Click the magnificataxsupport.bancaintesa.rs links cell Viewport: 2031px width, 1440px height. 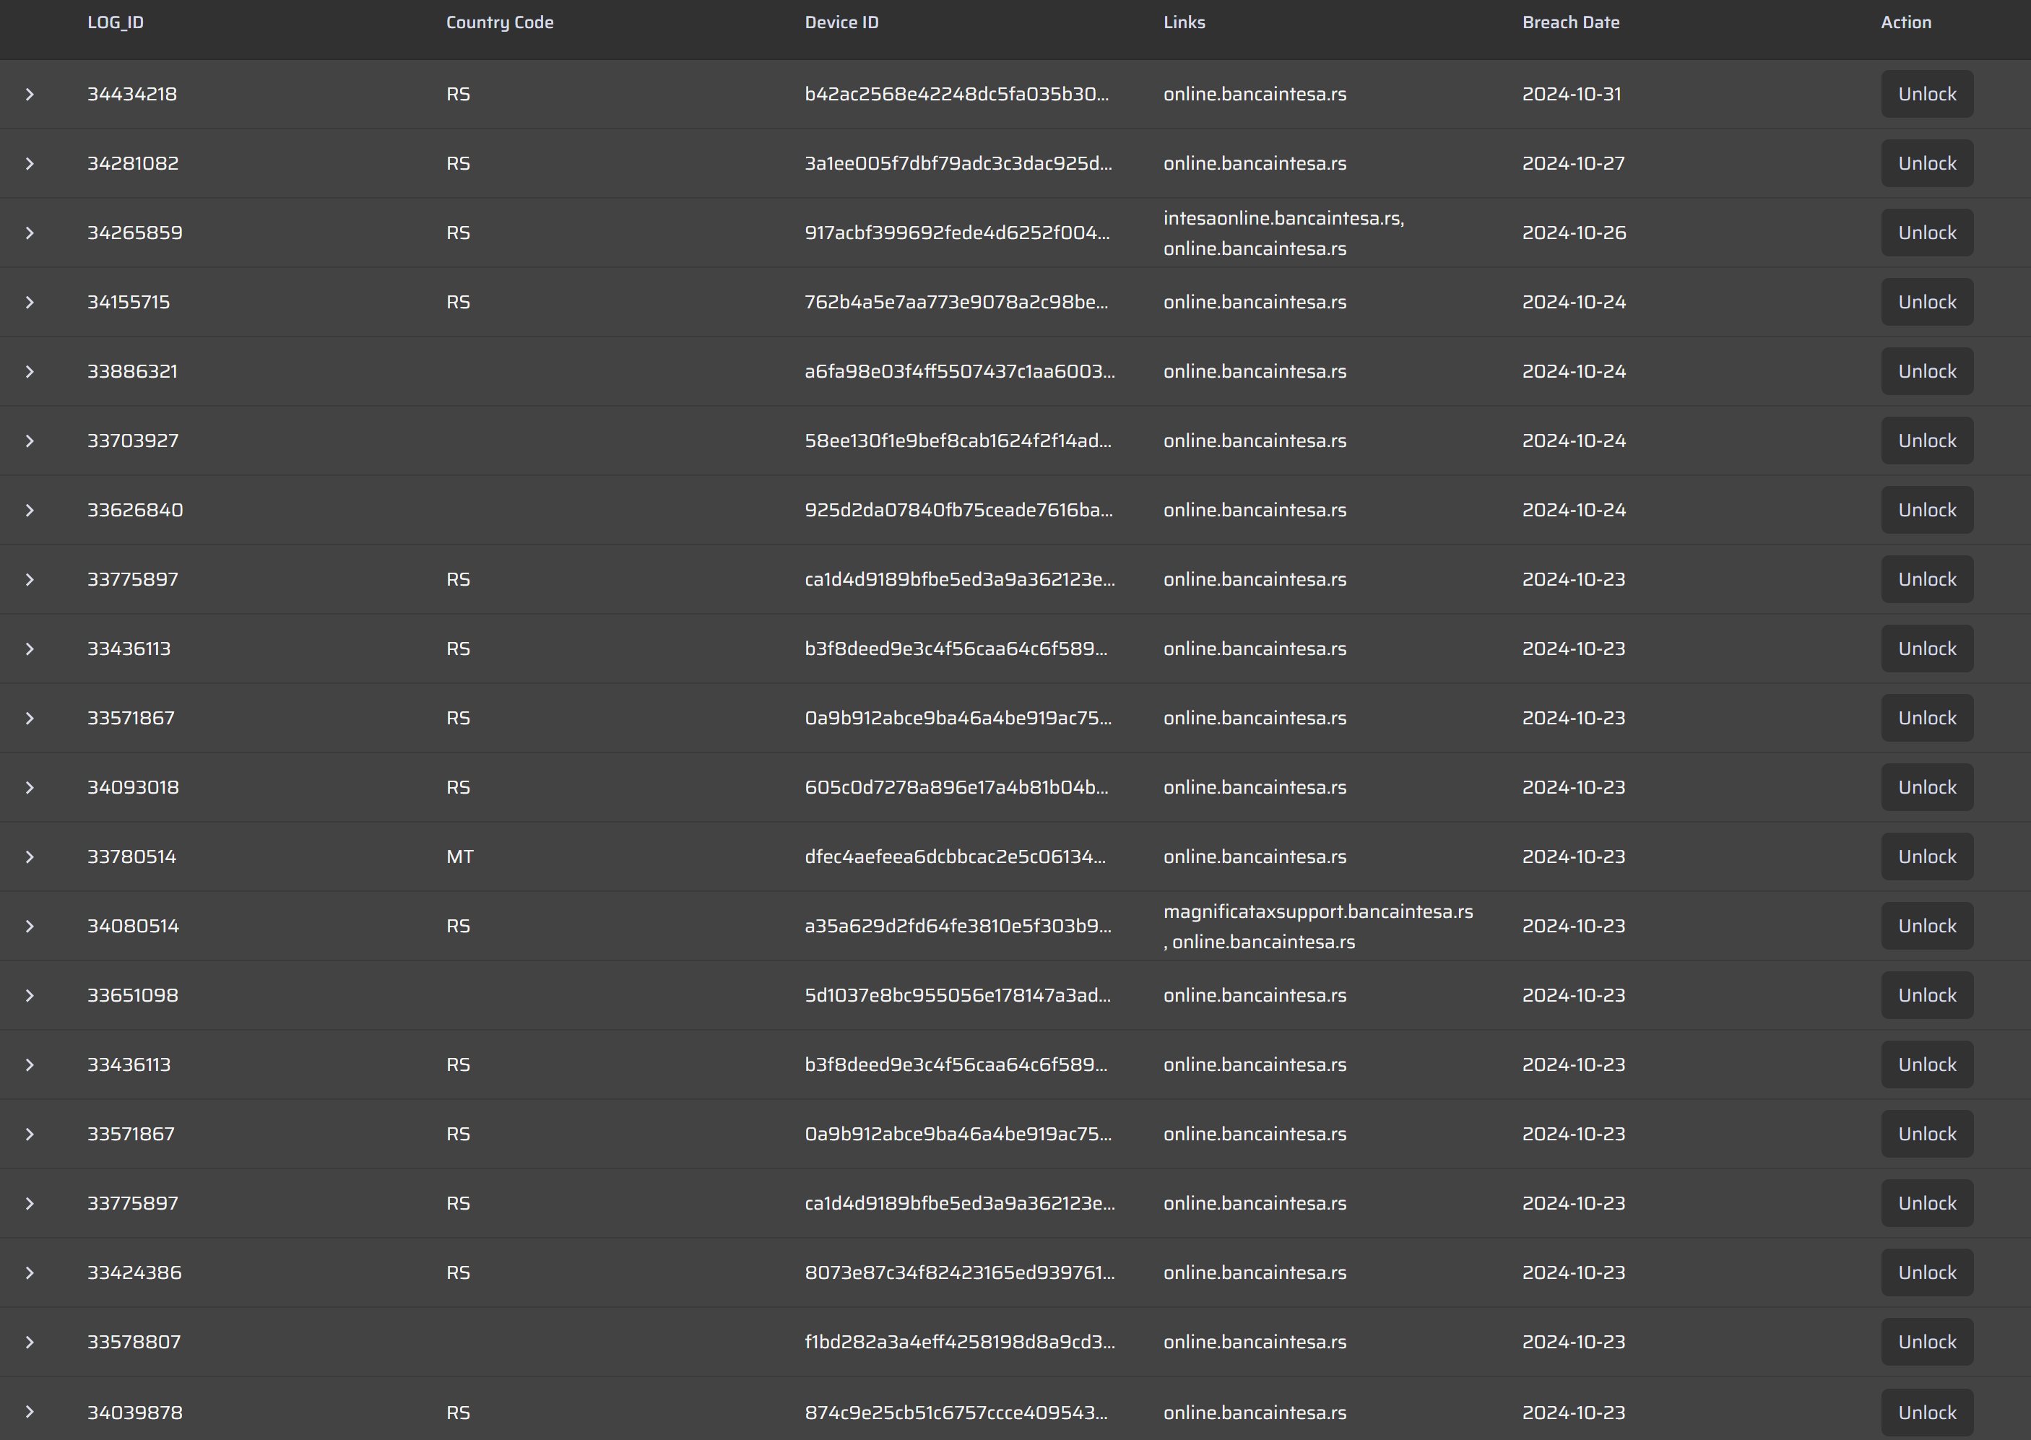tap(1318, 927)
